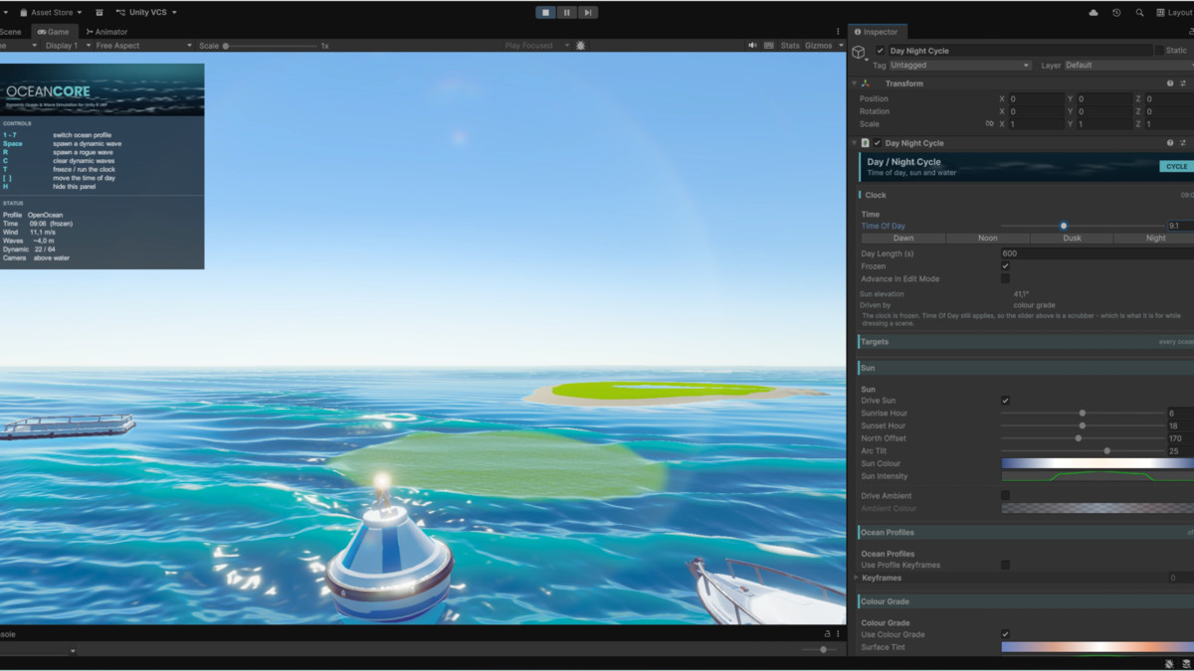Toggle the Day Night Cycle GameObject active checkbox
1194x671 pixels.
point(880,51)
